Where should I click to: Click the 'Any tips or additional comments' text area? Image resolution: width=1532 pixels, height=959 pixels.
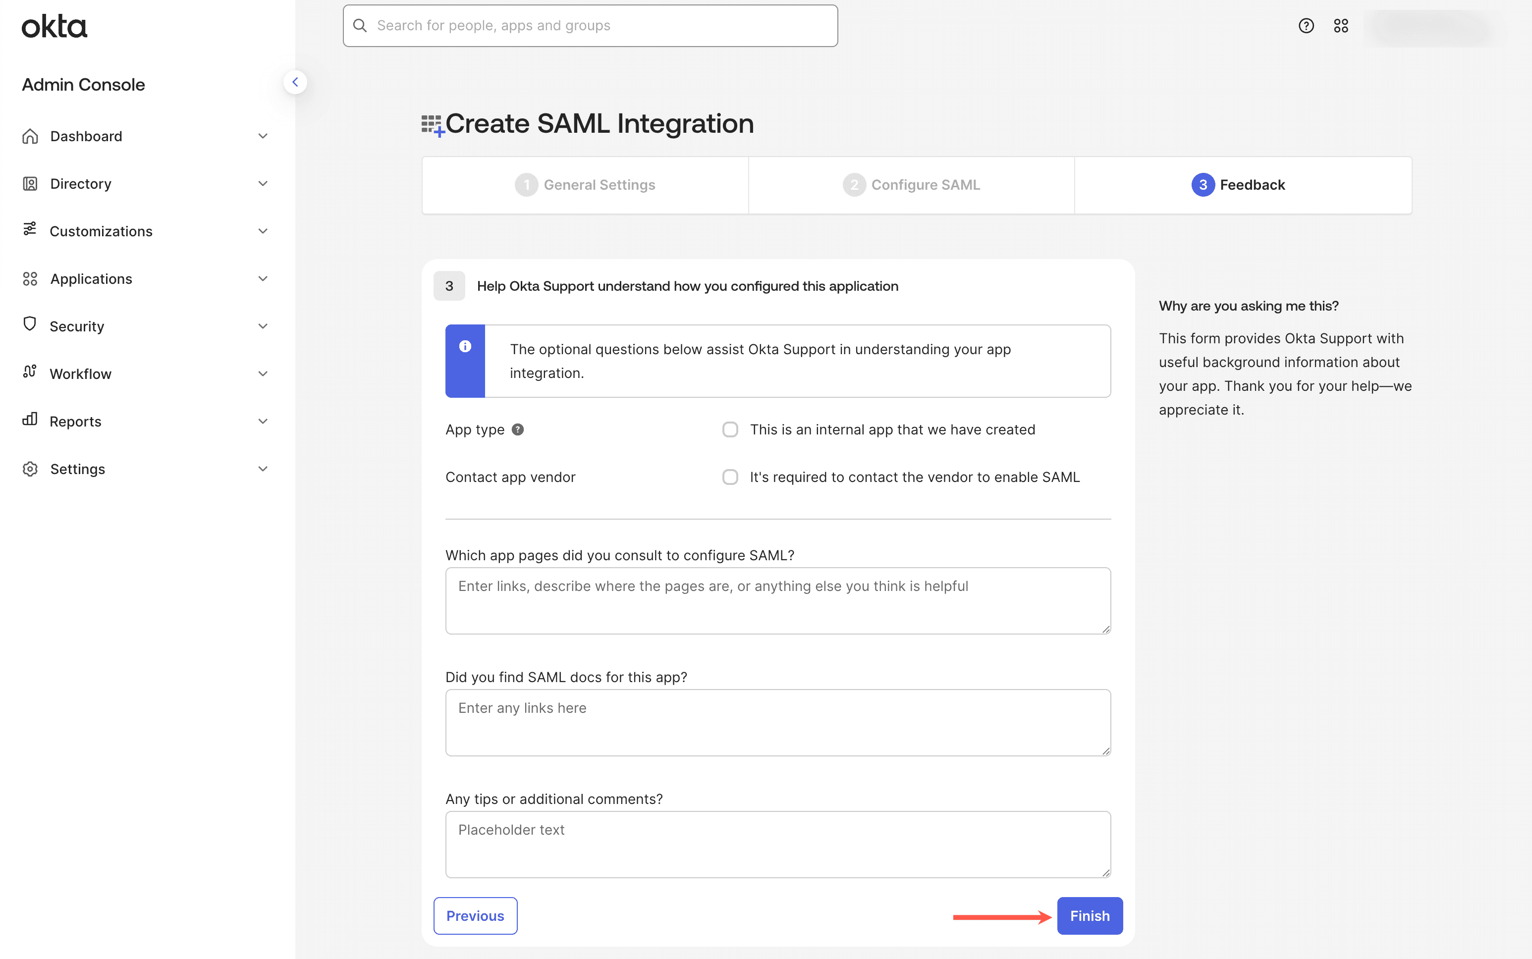tap(777, 844)
